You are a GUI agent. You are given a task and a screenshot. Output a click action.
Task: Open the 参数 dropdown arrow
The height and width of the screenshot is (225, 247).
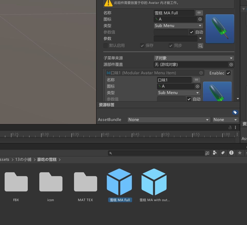(x=200, y=39)
